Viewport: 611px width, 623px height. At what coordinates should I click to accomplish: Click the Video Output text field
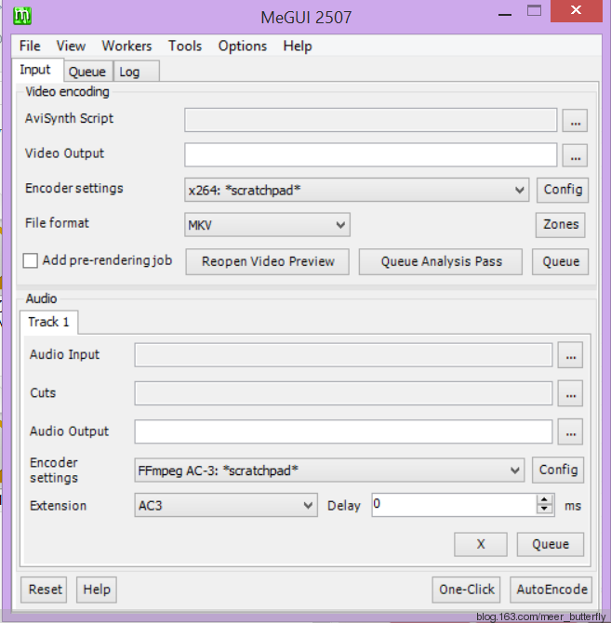coord(371,155)
